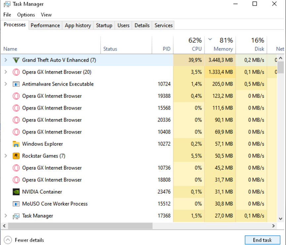Click the Grand Theft Auto V Enhanced icon
The width and height of the screenshot is (286, 245).
[x=16, y=60]
